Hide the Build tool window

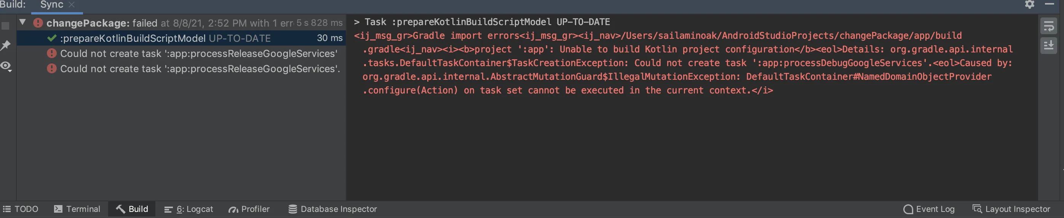[x=1049, y=5]
